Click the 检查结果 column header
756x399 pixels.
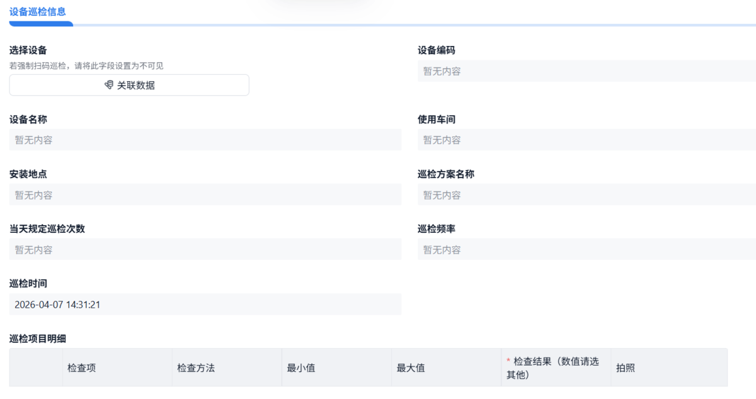556,368
